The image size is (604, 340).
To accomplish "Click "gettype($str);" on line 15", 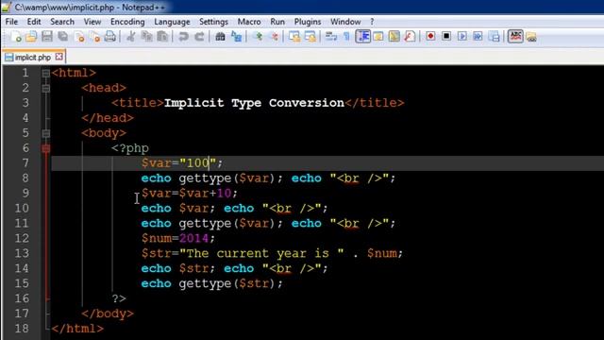I will 230,283.
